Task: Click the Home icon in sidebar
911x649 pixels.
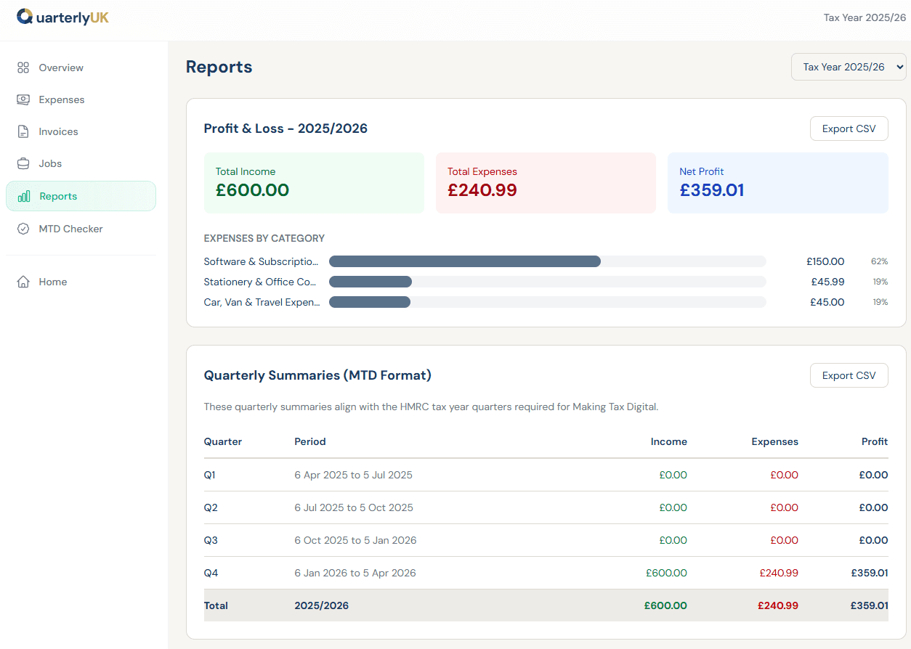Action: click(23, 282)
